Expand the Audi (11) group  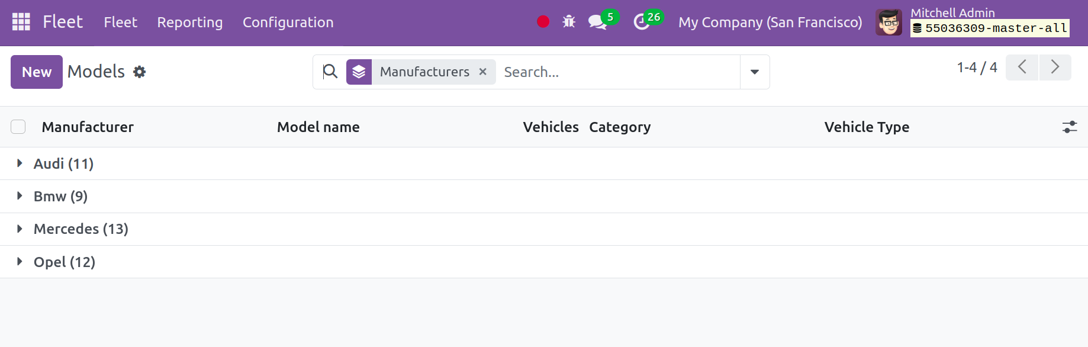coord(543,163)
